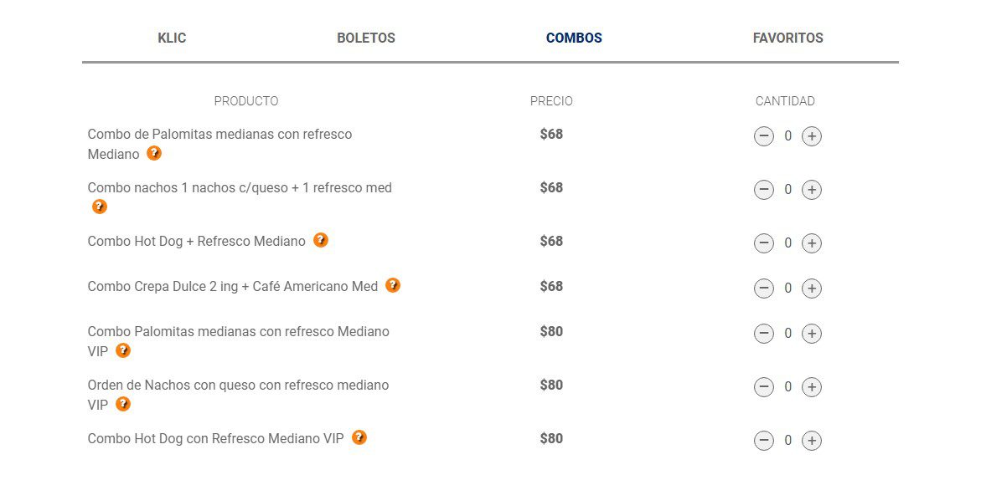Open help icon for Combo Hot Dog + Refresco Mediano
Screen dimensions: 981x480
(320, 240)
